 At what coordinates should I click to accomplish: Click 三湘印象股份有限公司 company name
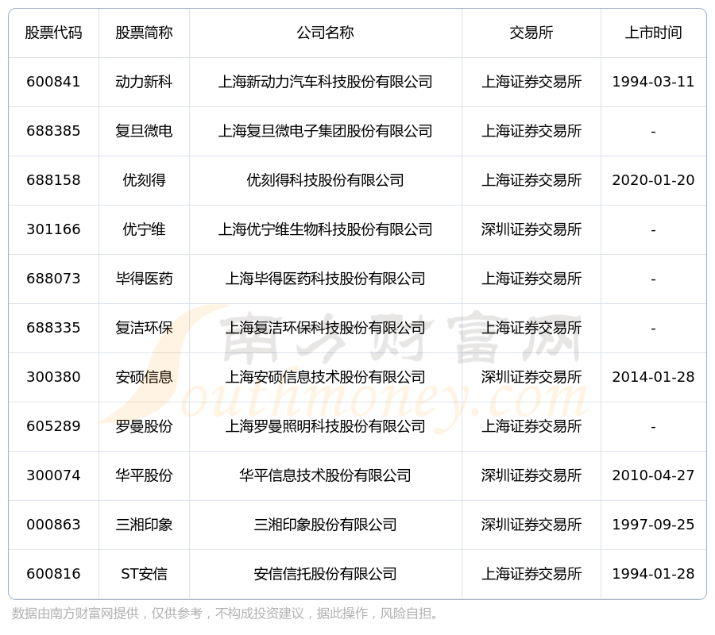pos(326,525)
